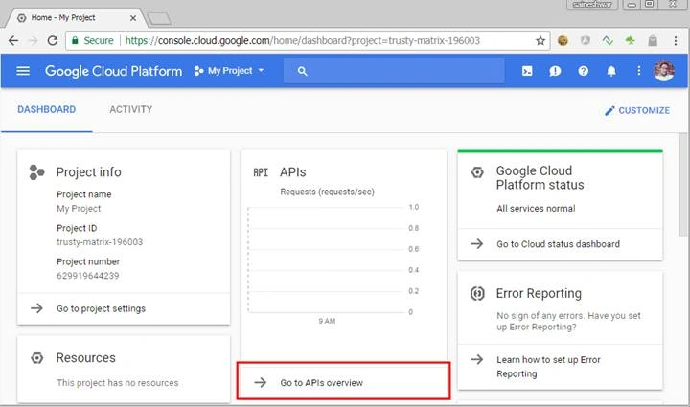The width and height of the screenshot is (690, 407).
Task: Open a new browser tab
Action: click(159, 18)
